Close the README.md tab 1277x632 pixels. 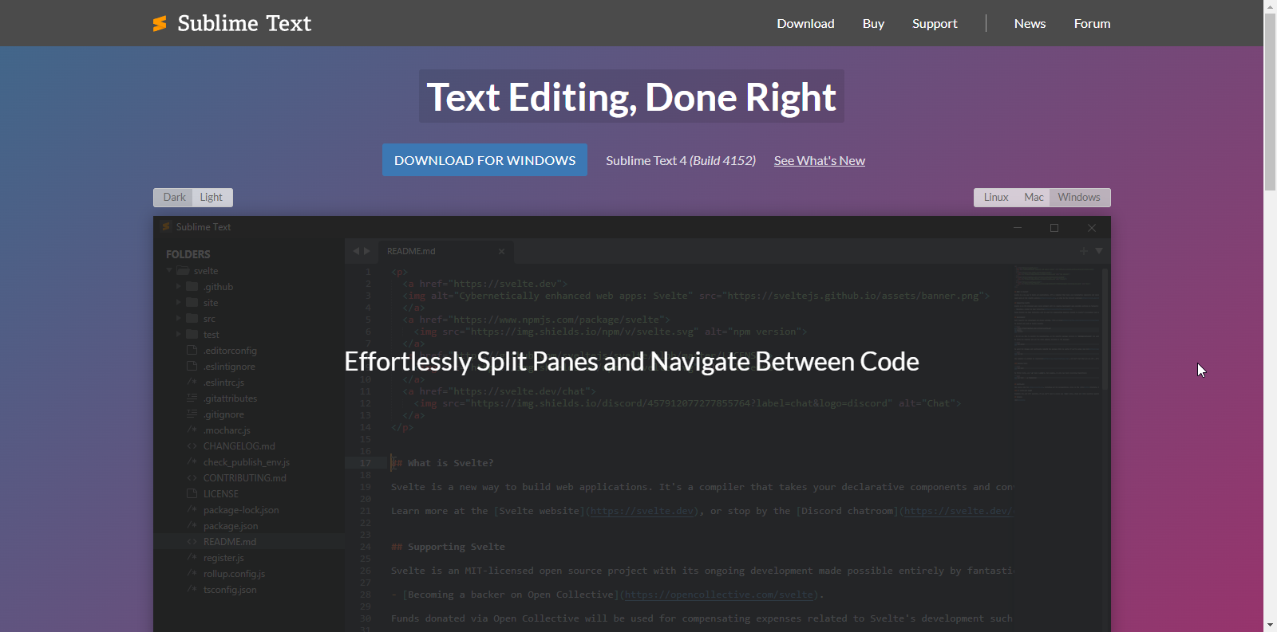point(501,252)
